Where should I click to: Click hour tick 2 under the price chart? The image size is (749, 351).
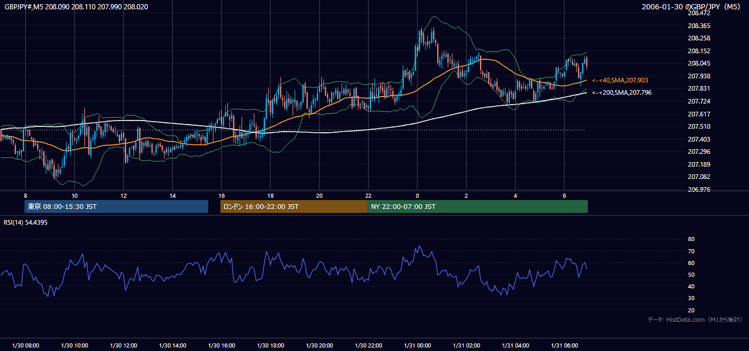pos(467,195)
